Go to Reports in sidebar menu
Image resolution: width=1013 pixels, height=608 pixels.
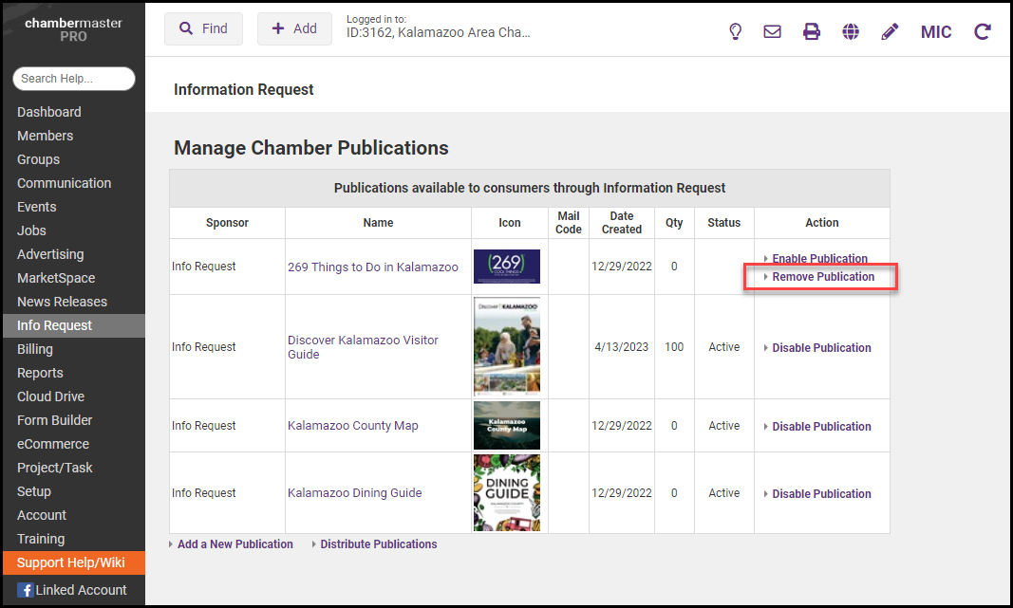coord(40,373)
